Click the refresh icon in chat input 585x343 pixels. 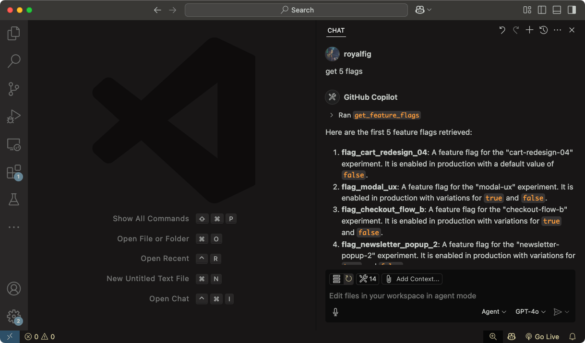point(348,279)
